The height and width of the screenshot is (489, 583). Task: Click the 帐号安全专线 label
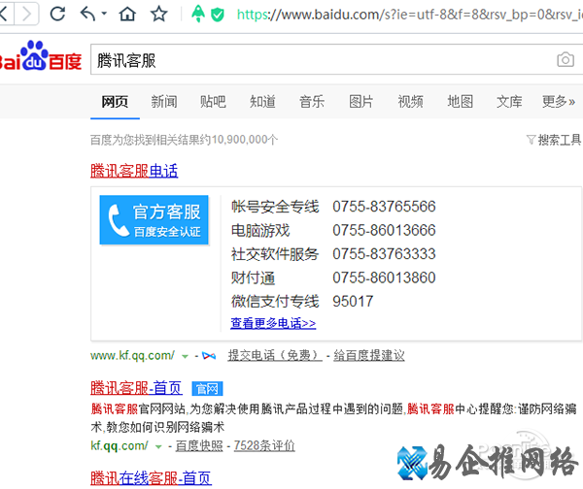(x=275, y=207)
